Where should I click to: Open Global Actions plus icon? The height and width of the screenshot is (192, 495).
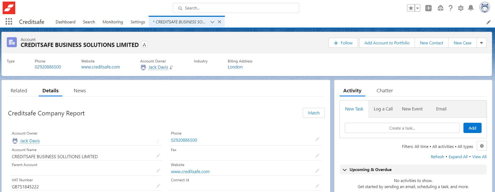[x=428, y=8]
